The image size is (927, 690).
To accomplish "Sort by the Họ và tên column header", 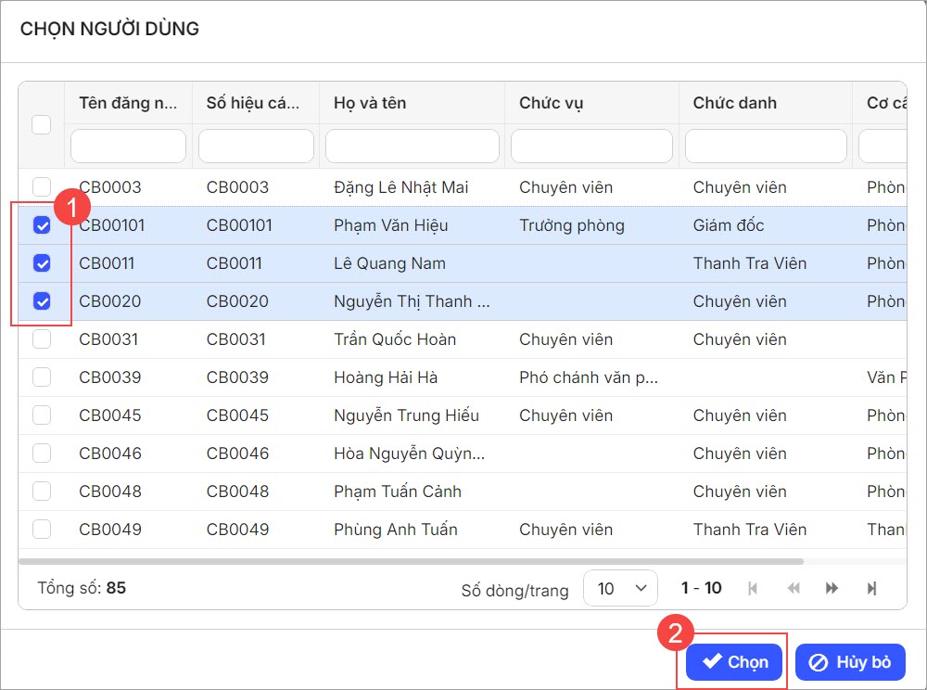I will pyautogui.click(x=370, y=103).
